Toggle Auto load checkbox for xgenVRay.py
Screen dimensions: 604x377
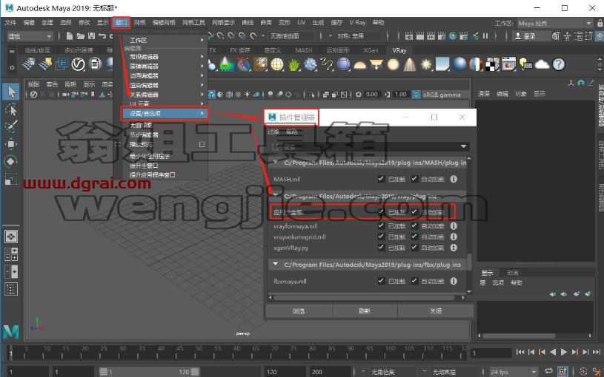click(414, 248)
